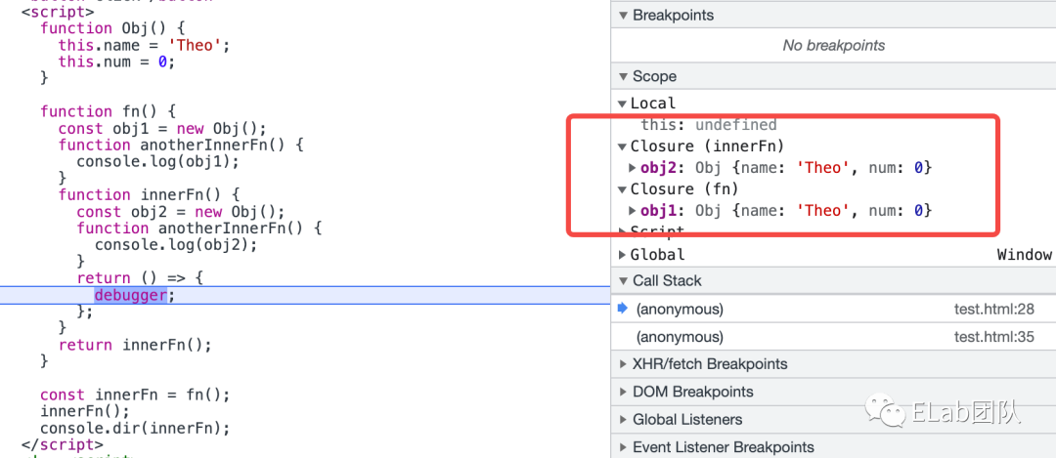Collapse the Closure (fn) group
This screenshot has width=1056, height=458.
(x=622, y=189)
